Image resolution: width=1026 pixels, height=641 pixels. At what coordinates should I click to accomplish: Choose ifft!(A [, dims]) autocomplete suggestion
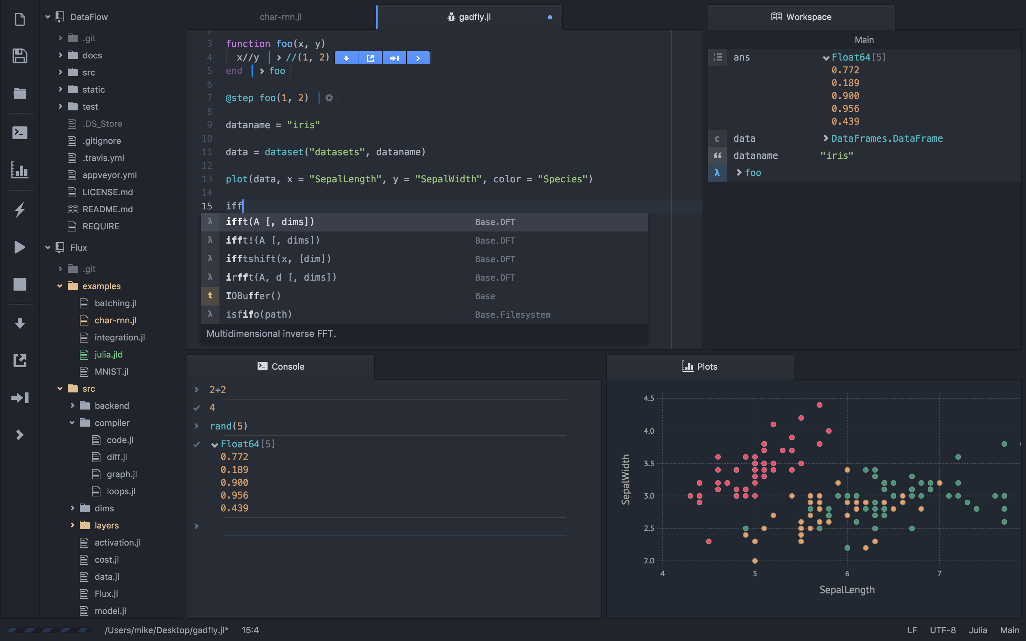coord(424,240)
